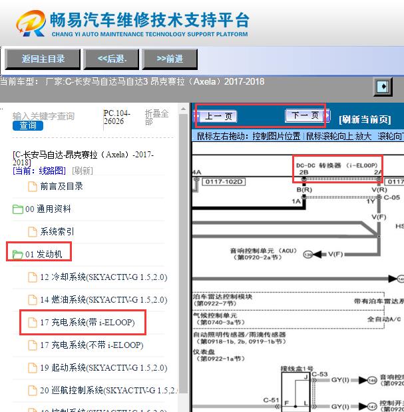Click the page icon beside 17 充电系统(不带 i-ELOOP)
This screenshot has height=412, width=404.
coord(33,345)
